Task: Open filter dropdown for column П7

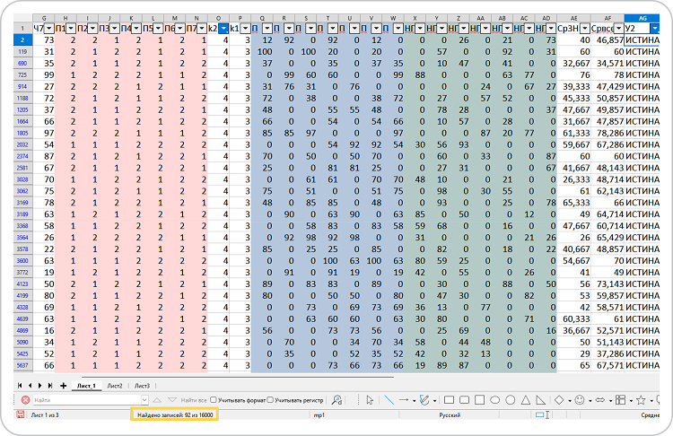Action: (x=202, y=29)
